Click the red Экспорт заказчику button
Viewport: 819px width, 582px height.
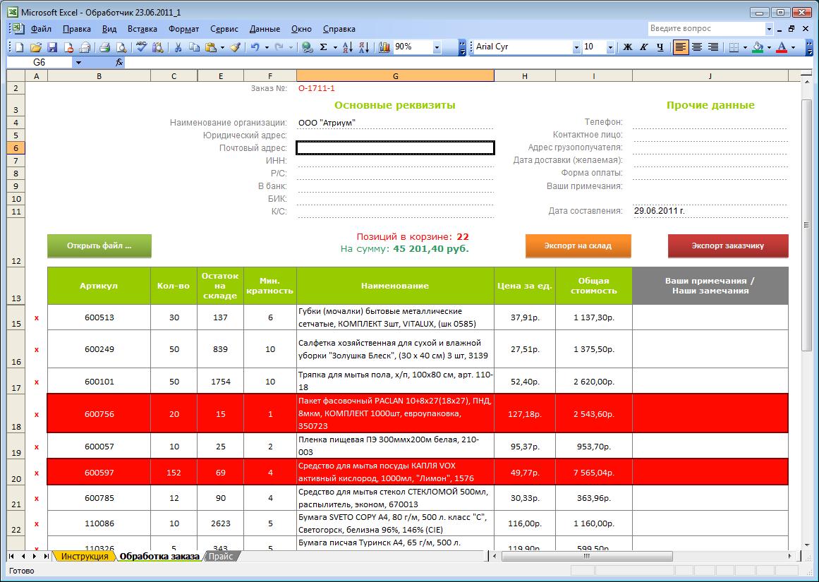727,245
